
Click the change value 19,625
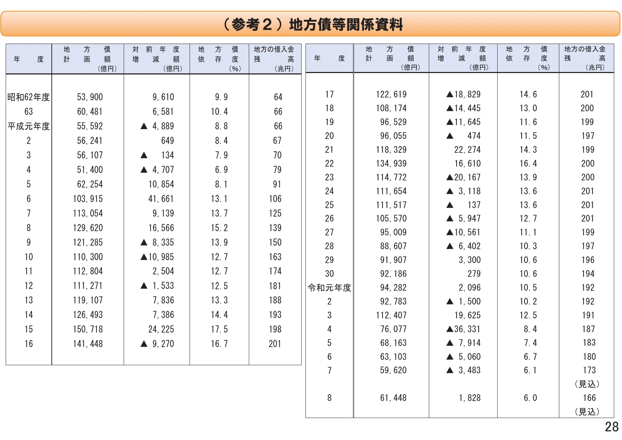[467, 315]
